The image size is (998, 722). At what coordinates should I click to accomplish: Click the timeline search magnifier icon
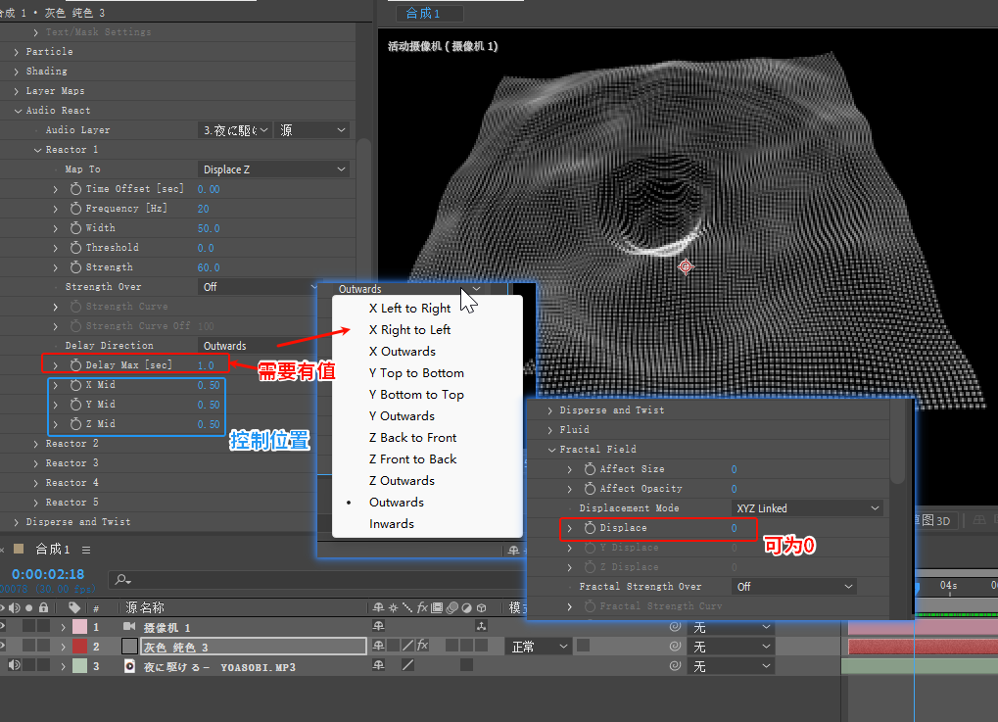click(122, 579)
